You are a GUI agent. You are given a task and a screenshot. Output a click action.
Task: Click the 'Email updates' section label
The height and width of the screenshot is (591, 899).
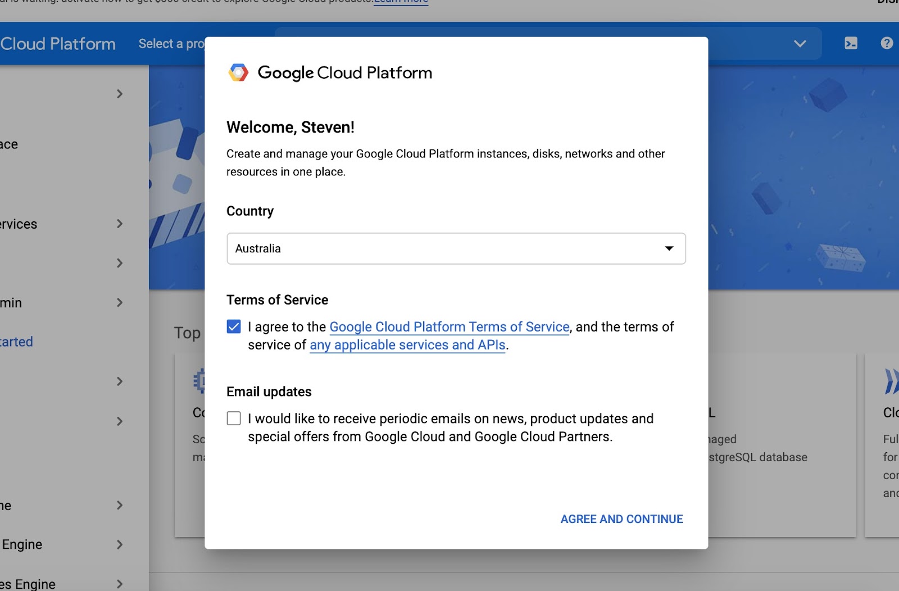(269, 392)
